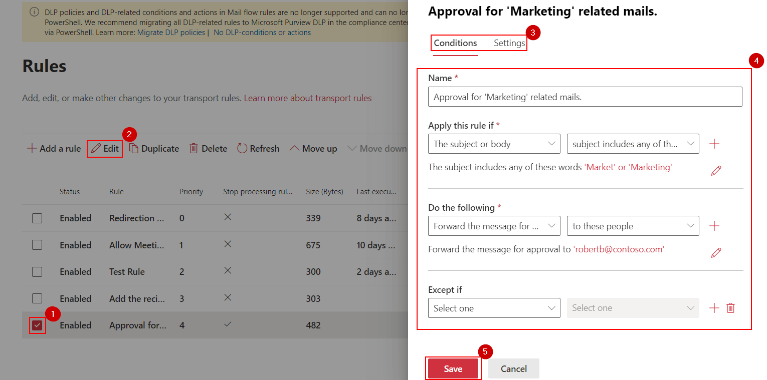Click the Refresh icon in toolbar
767x380 pixels.
coord(242,149)
